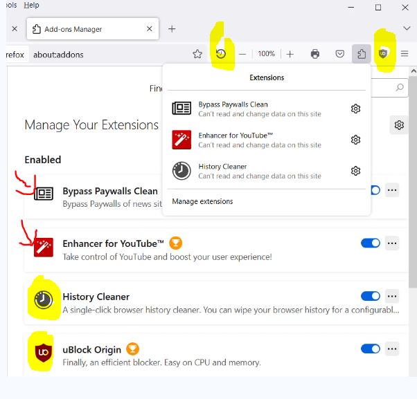417x399 pixels.
Task: Click the History Cleaner clock icon in list
Action: pos(44,299)
